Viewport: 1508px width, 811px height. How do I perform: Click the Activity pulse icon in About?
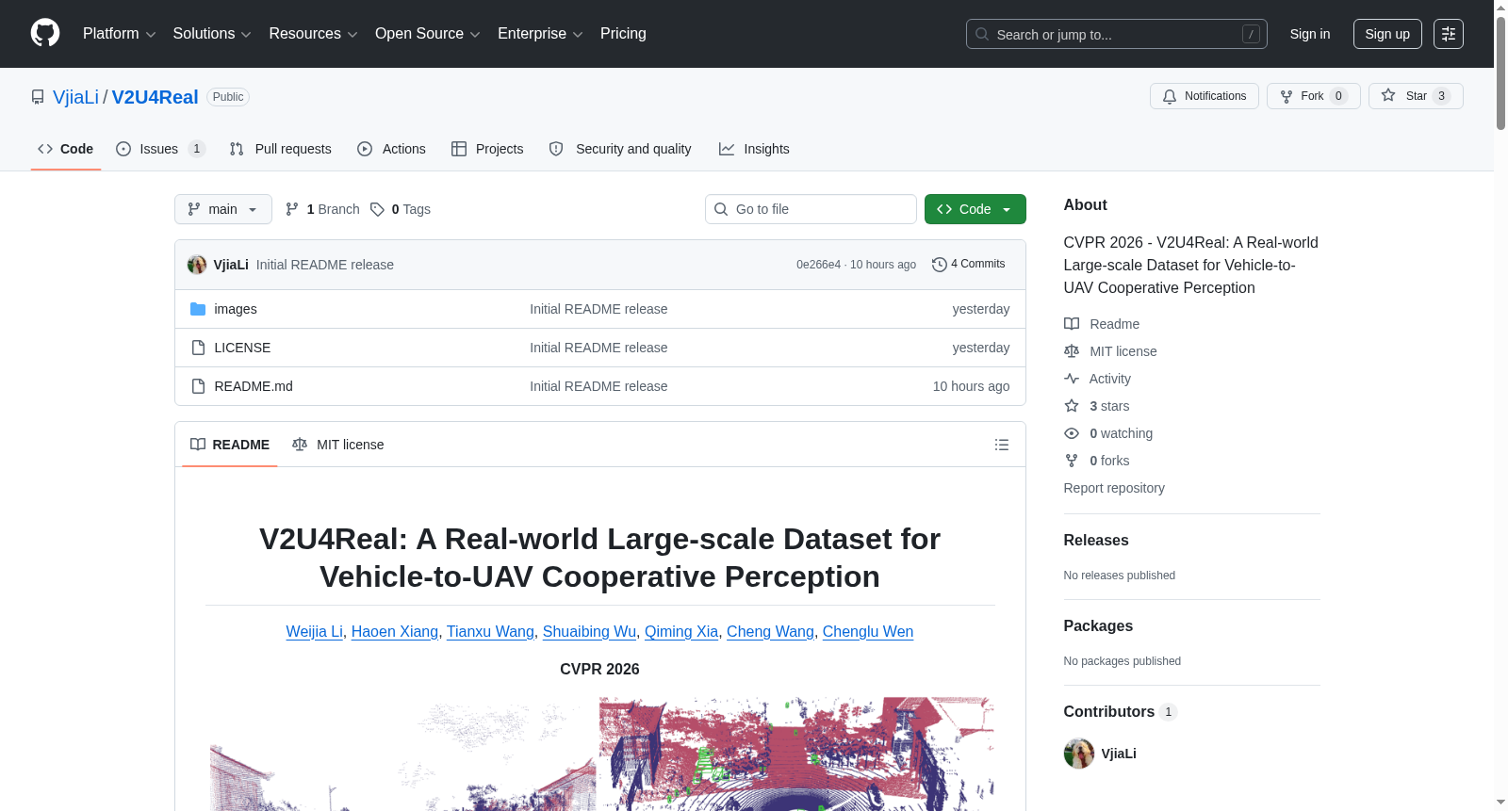coord(1072,379)
